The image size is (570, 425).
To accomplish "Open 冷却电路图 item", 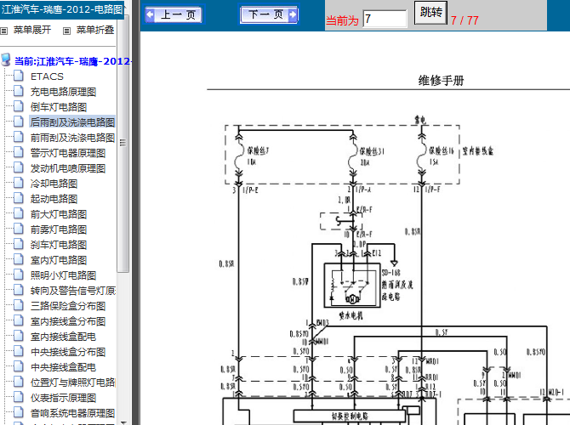I will [54, 184].
